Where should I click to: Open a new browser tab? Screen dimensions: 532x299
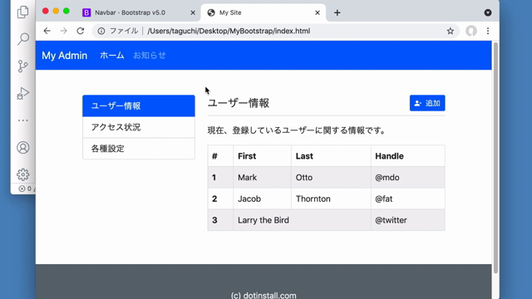coord(337,13)
